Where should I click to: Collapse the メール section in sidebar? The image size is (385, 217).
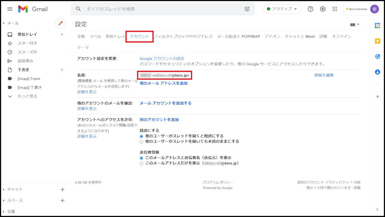(x=4, y=23)
